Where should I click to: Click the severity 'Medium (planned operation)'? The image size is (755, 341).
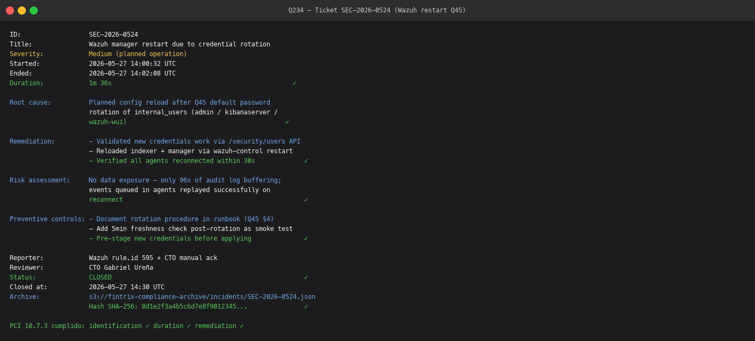point(138,54)
